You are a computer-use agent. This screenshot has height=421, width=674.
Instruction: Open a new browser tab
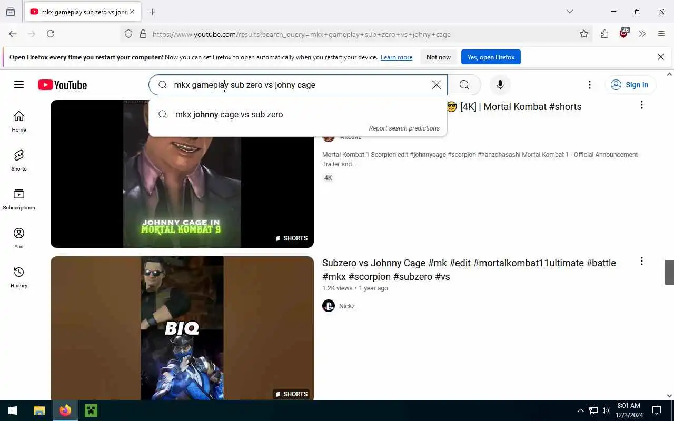click(153, 12)
